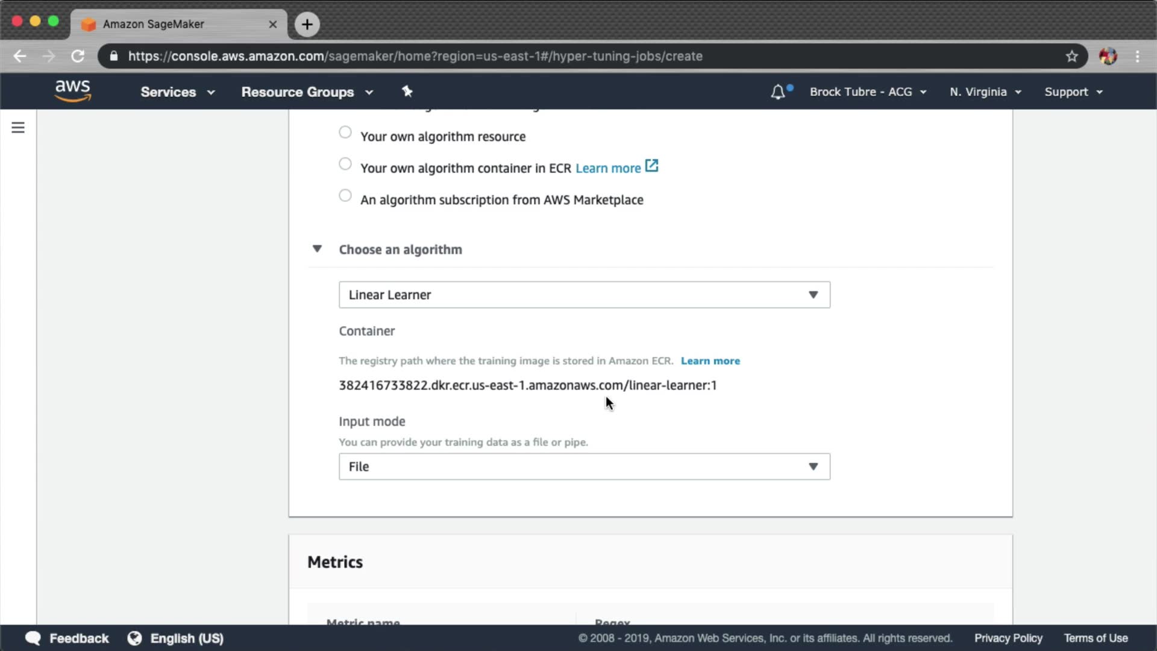The image size is (1157, 651).
Task: Reload the page with the refresh icon
Action: click(x=78, y=56)
